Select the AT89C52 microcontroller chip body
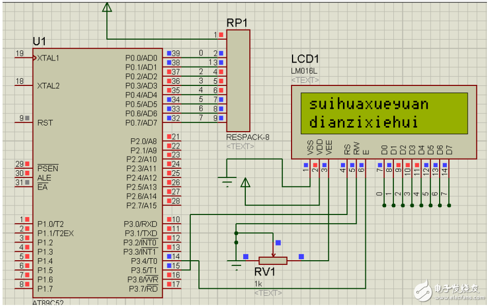489x306 pixels. (x=97, y=173)
